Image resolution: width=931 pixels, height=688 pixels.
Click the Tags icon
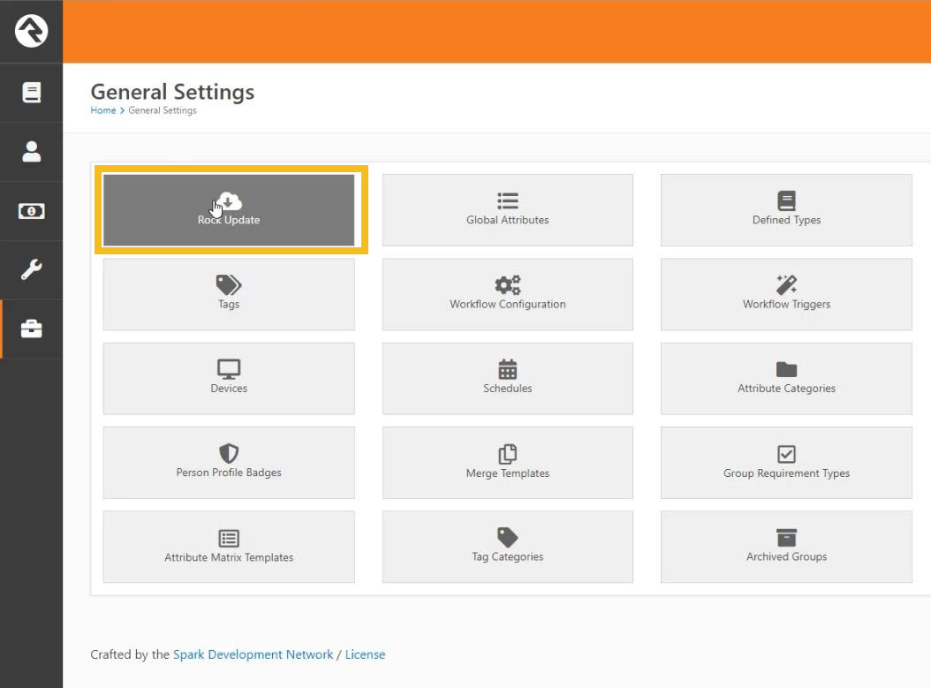point(229,285)
